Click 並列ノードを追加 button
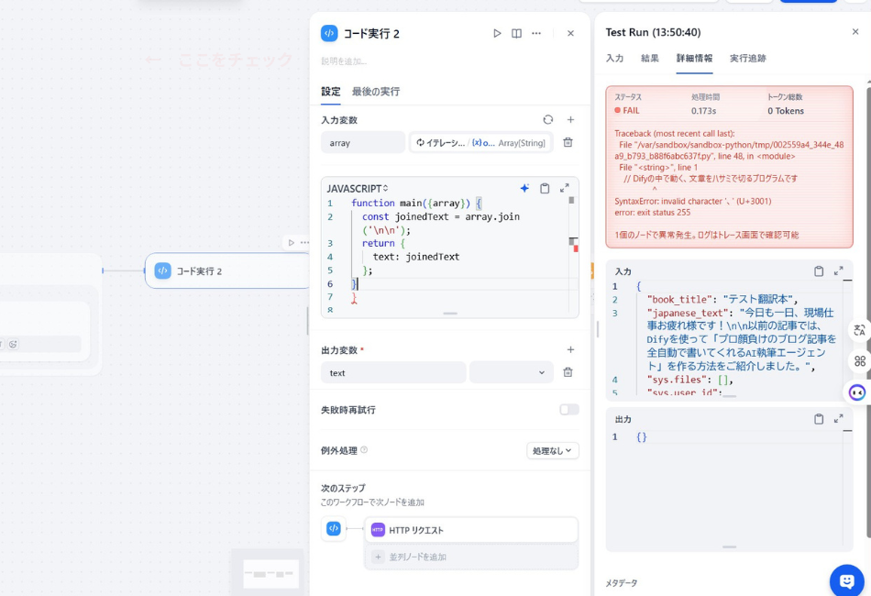The width and height of the screenshot is (871, 596). click(470, 557)
